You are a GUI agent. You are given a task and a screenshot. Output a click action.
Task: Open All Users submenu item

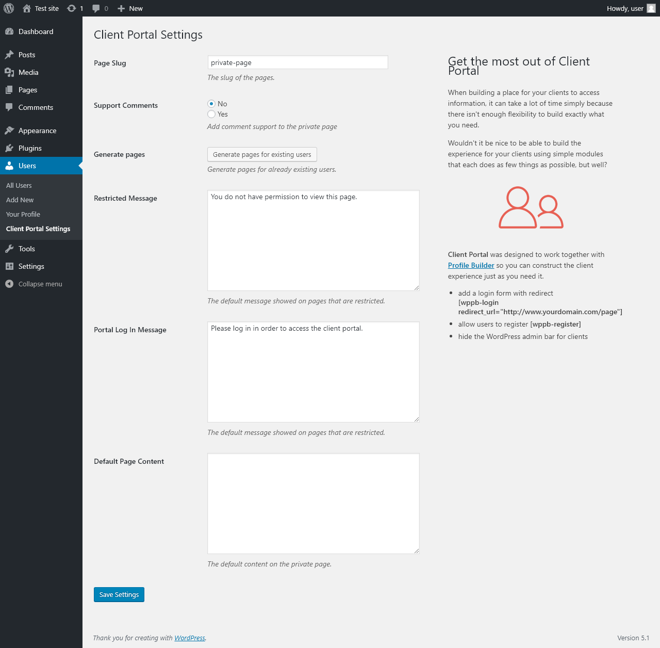19,185
